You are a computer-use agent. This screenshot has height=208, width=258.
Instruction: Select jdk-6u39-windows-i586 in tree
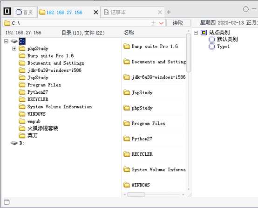[x=54, y=70]
